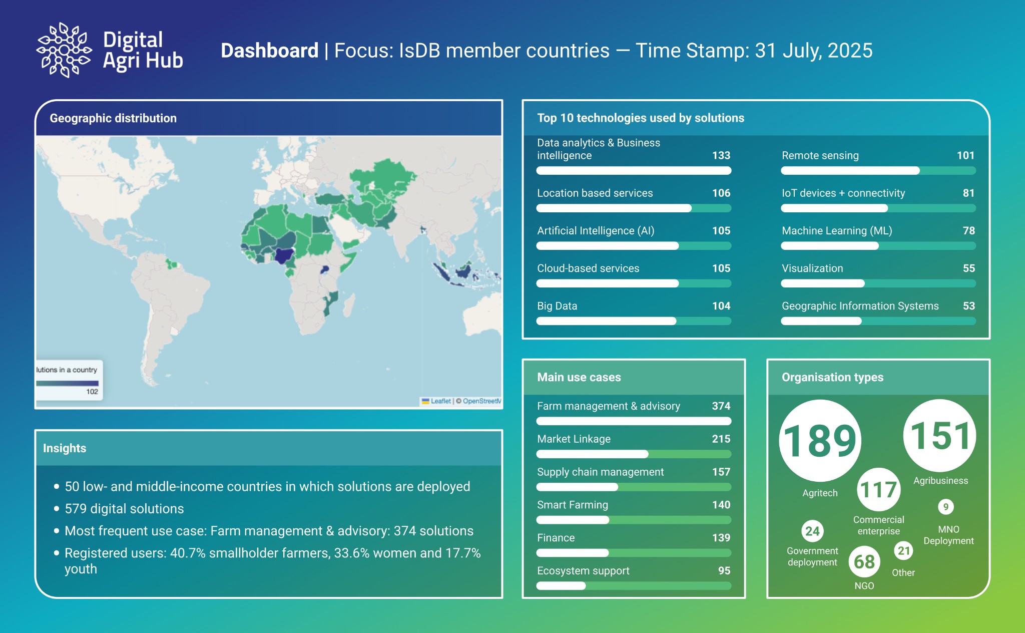Click the small 9 MNO Deployment bubble
This screenshot has height=633, width=1025.
point(945,507)
